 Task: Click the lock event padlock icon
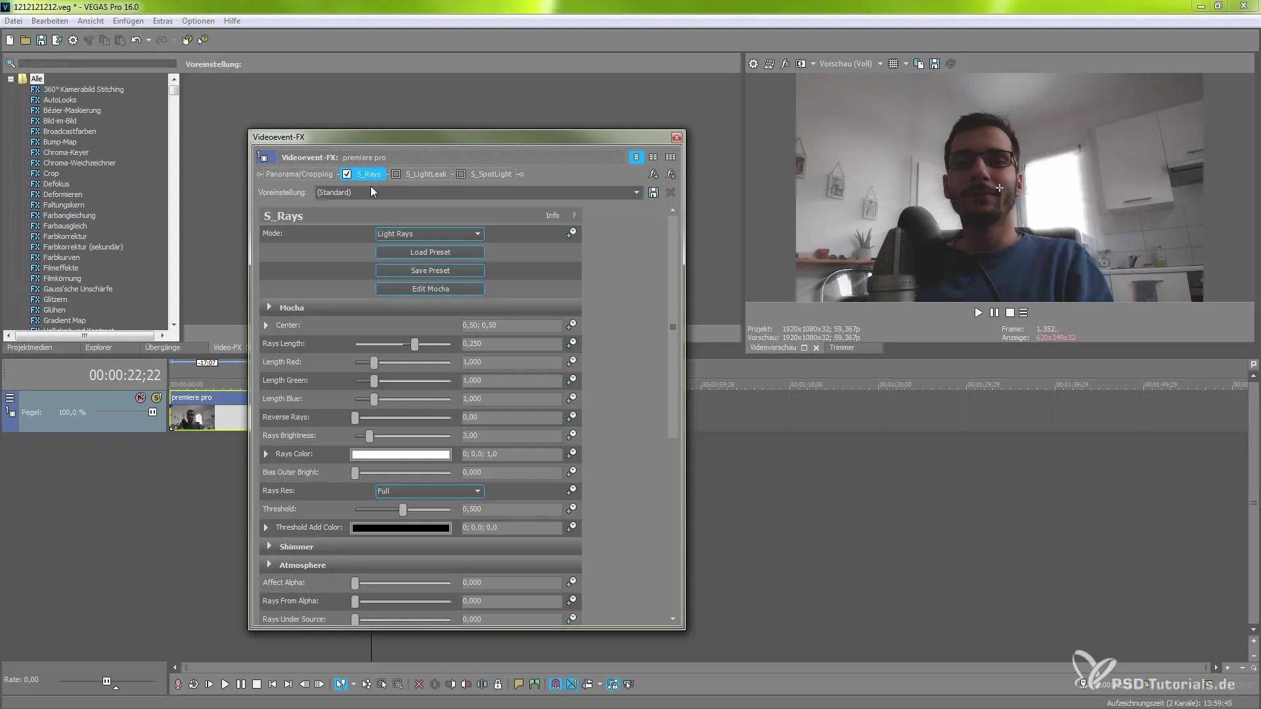[498, 684]
